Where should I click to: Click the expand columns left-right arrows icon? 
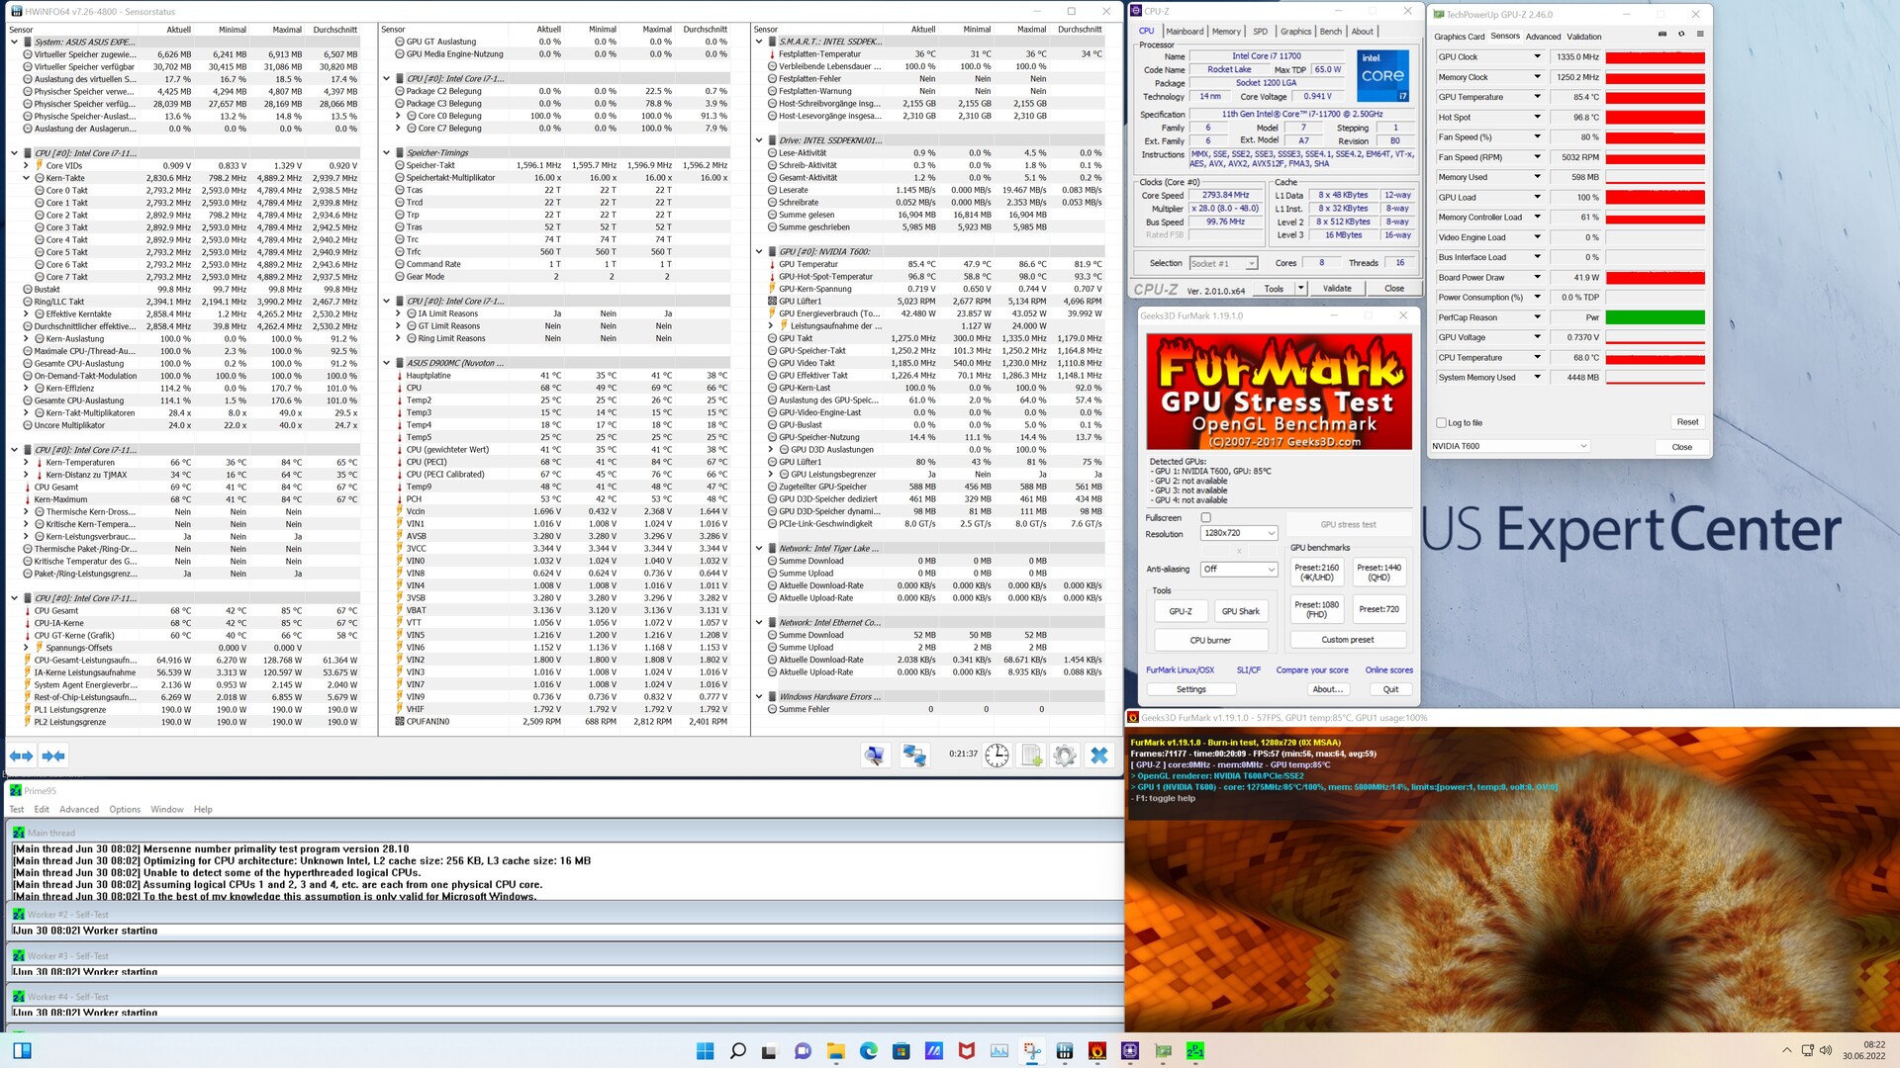click(x=21, y=756)
